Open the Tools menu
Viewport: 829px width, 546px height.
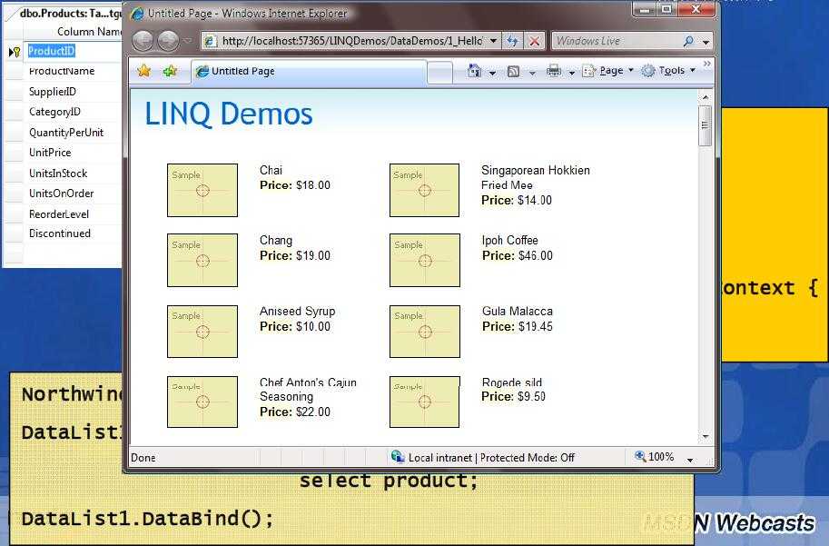click(667, 71)
